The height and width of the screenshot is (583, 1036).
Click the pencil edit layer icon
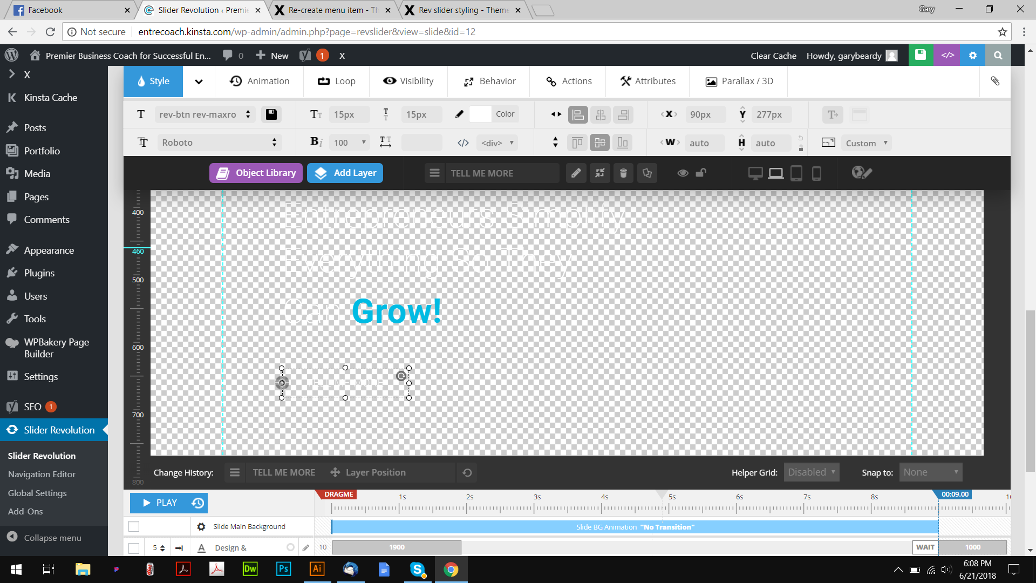point(576,173)
